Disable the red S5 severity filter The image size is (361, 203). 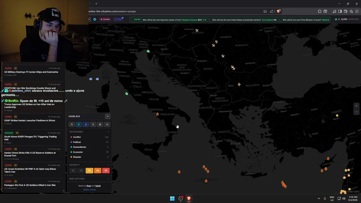click(x=106, y=171)
